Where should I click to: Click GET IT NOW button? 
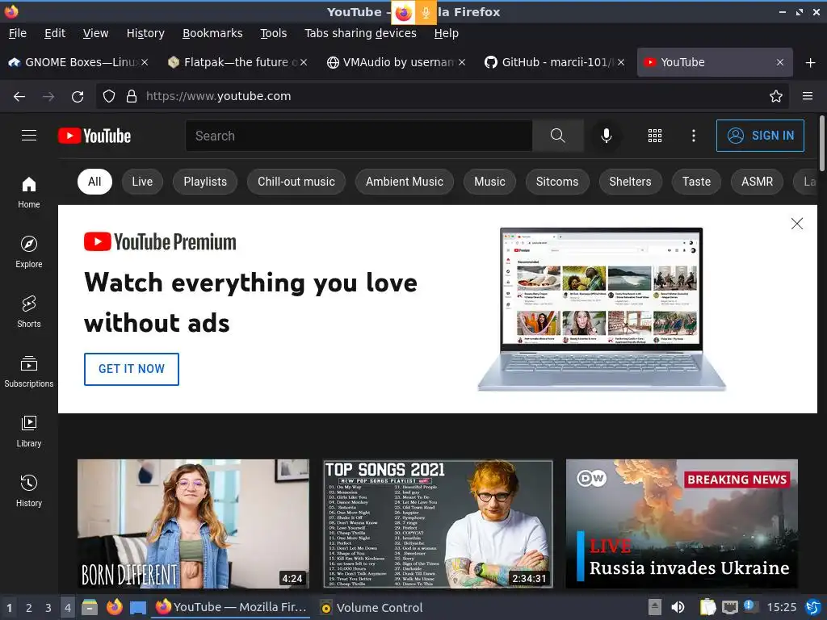(x=132, y=369)
